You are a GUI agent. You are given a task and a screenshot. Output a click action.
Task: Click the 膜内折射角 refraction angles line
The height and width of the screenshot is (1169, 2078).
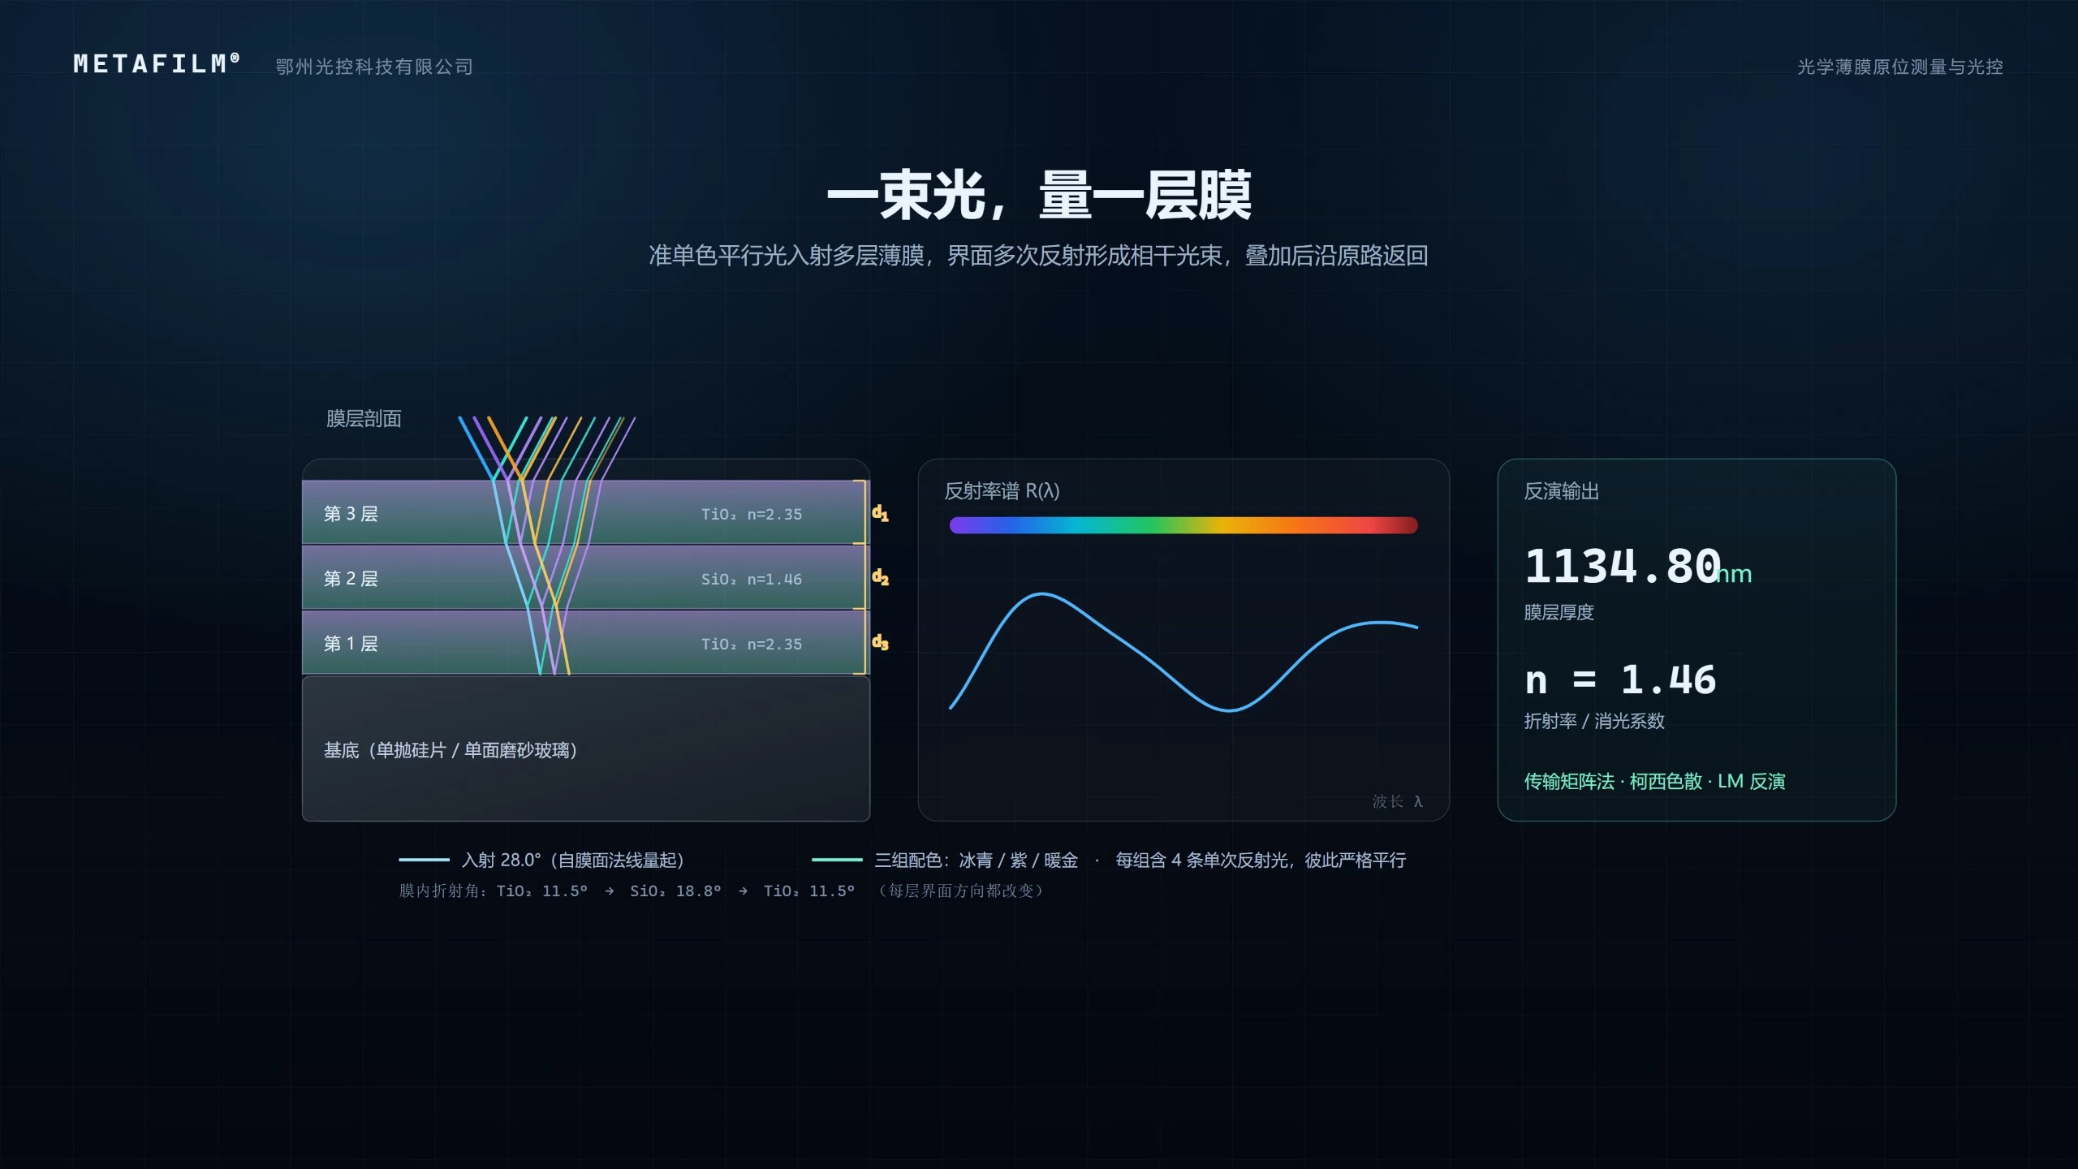pyautogui.click(x=627, y=891)
